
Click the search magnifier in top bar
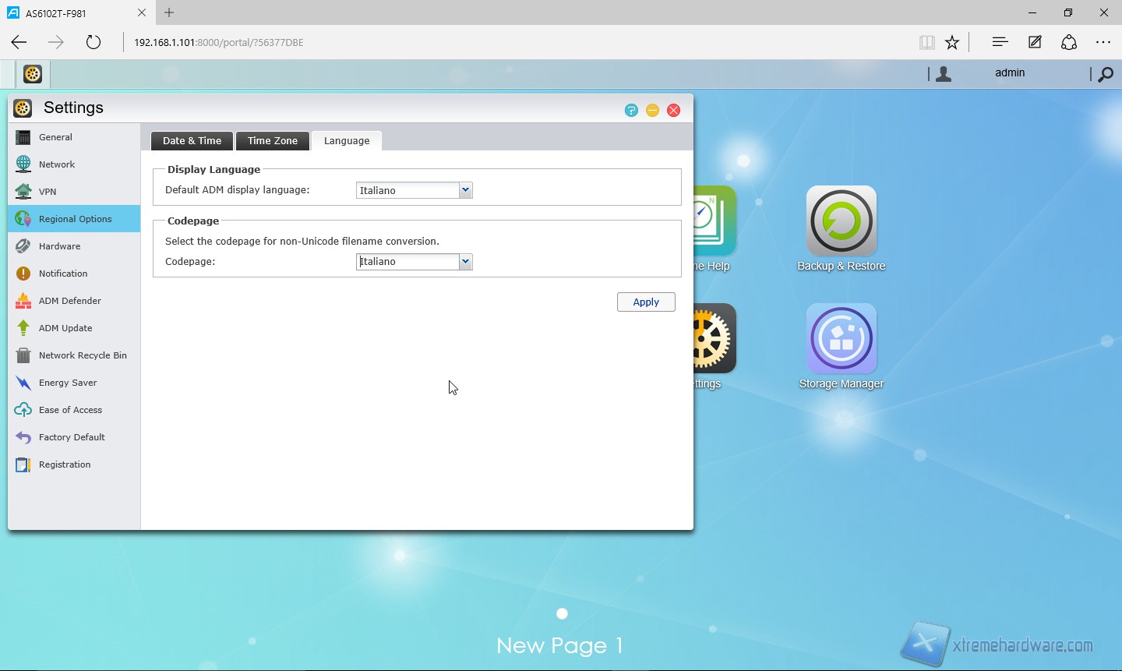tap(1105, 75)
